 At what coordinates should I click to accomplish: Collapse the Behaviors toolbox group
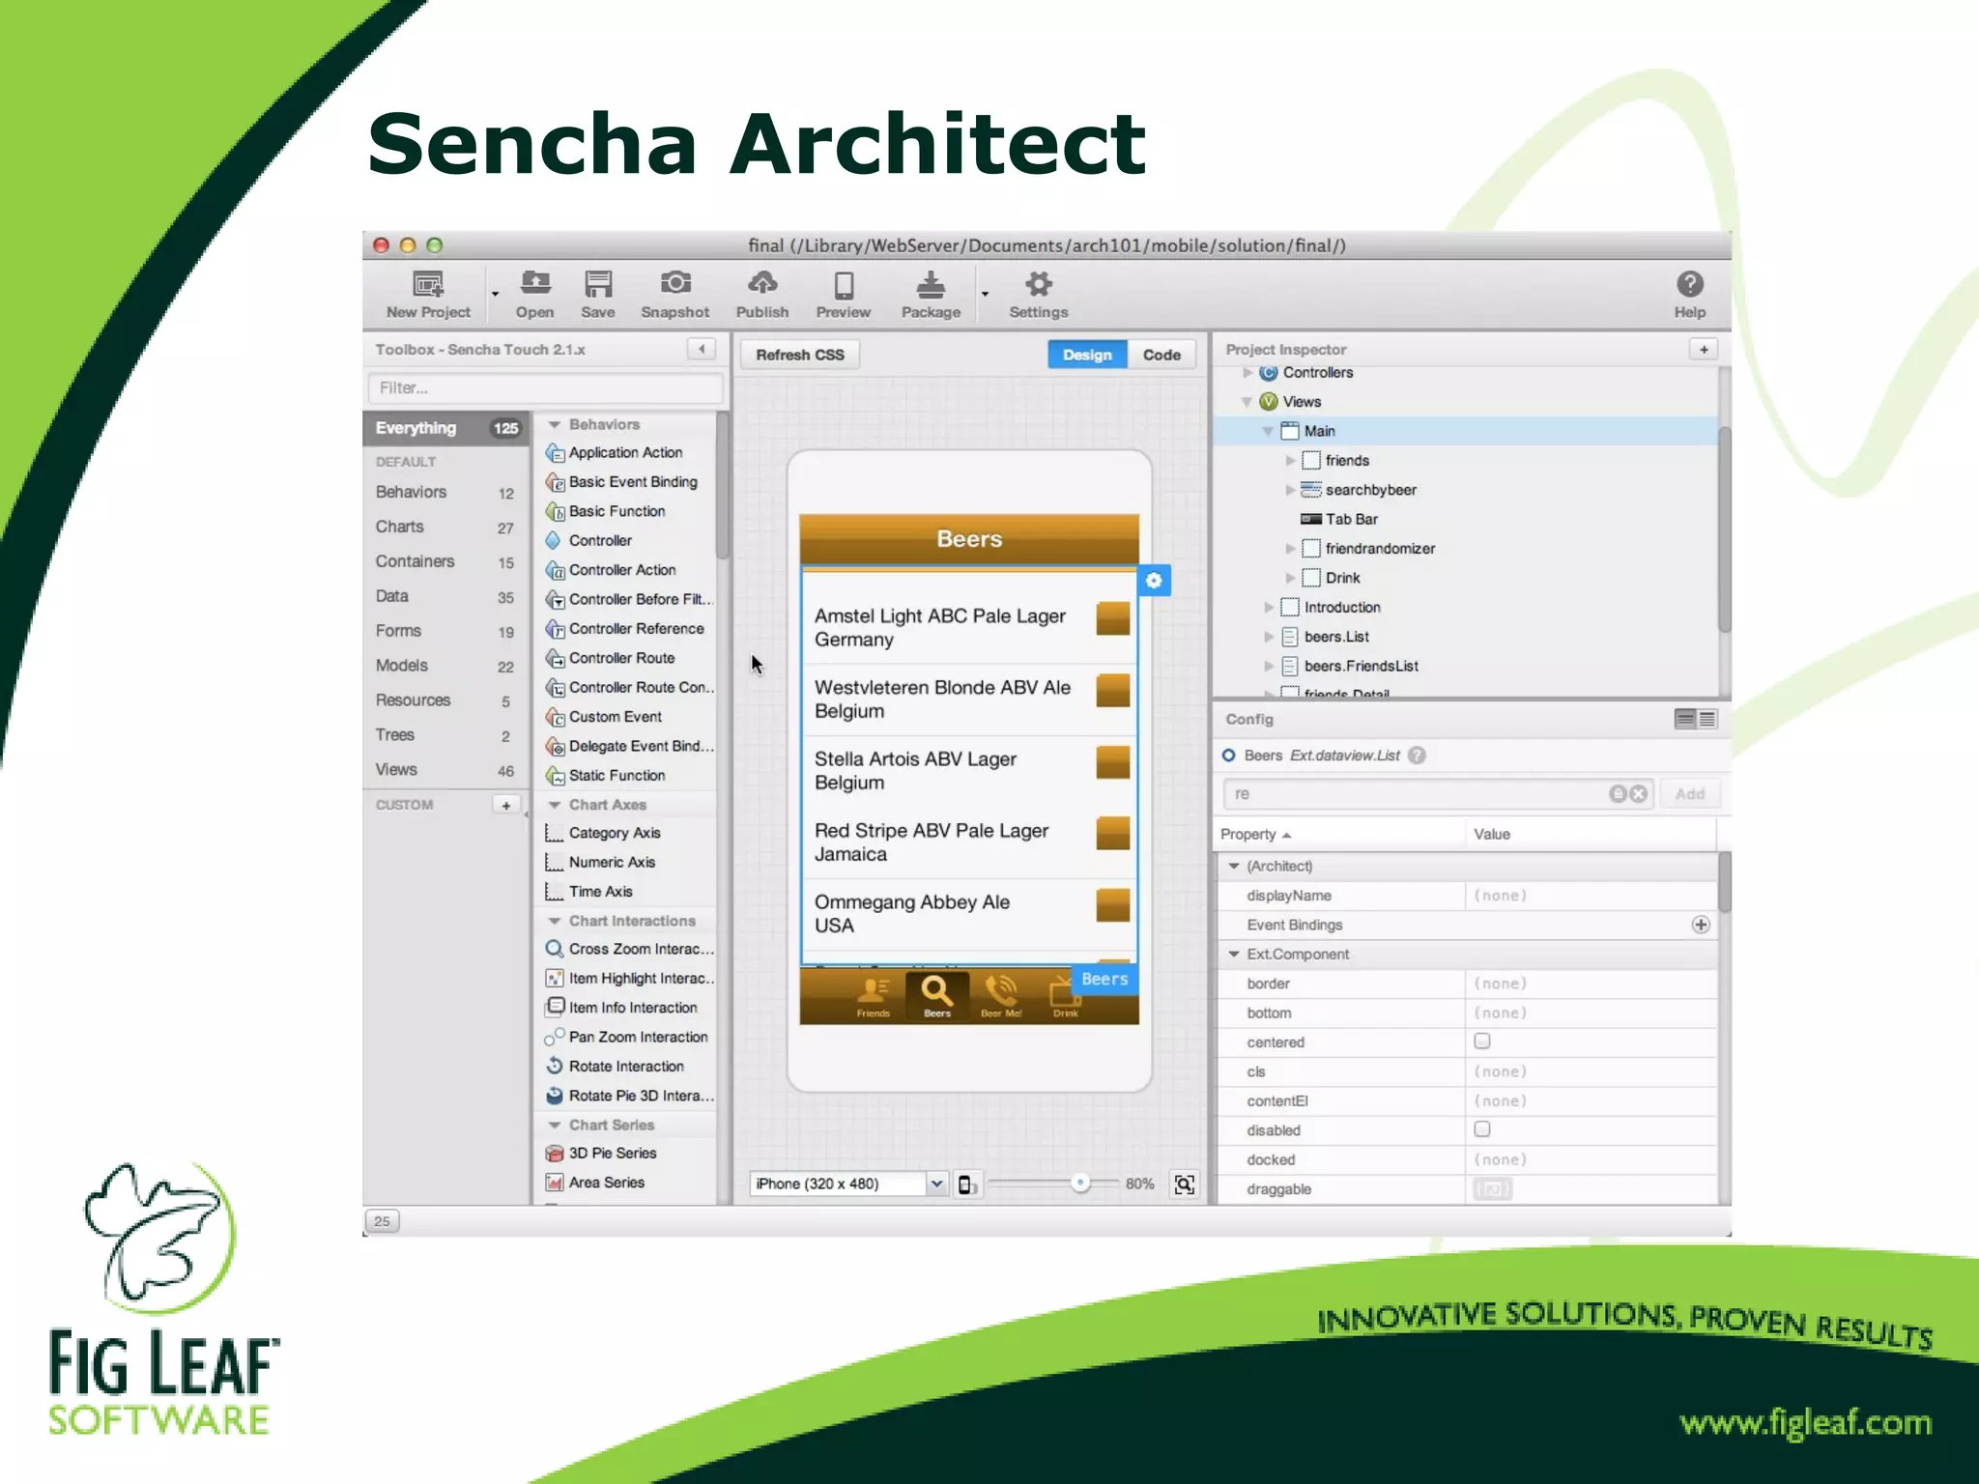click(x=555, y=424)
